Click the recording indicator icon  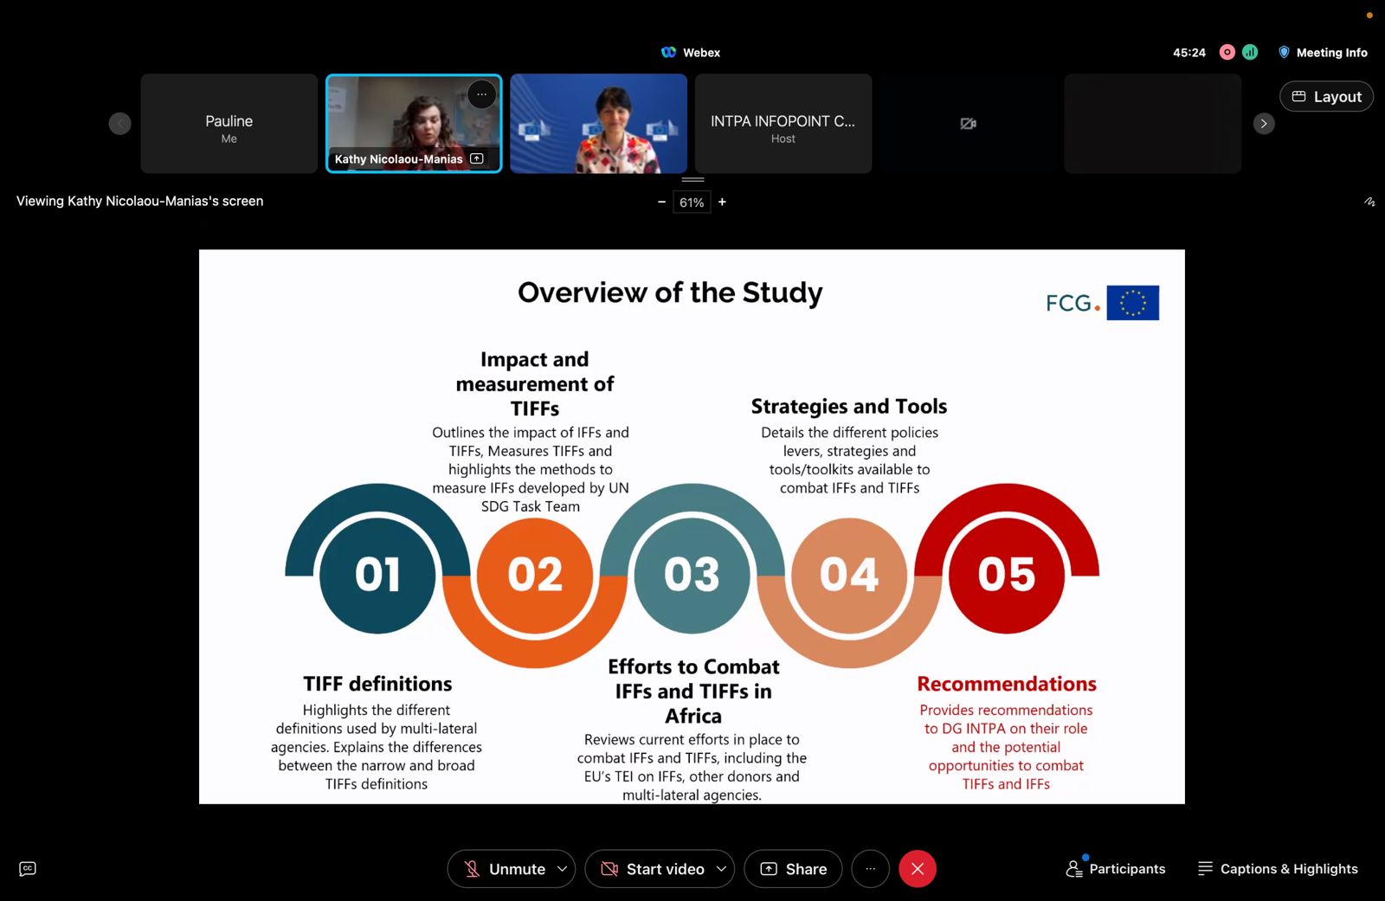pyautogui.click(x=1227, y=53)
